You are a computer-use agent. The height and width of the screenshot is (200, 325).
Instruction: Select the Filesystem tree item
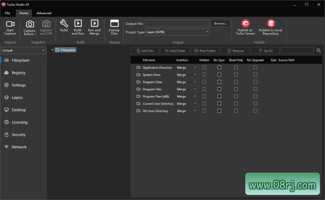tap(66, 50)
